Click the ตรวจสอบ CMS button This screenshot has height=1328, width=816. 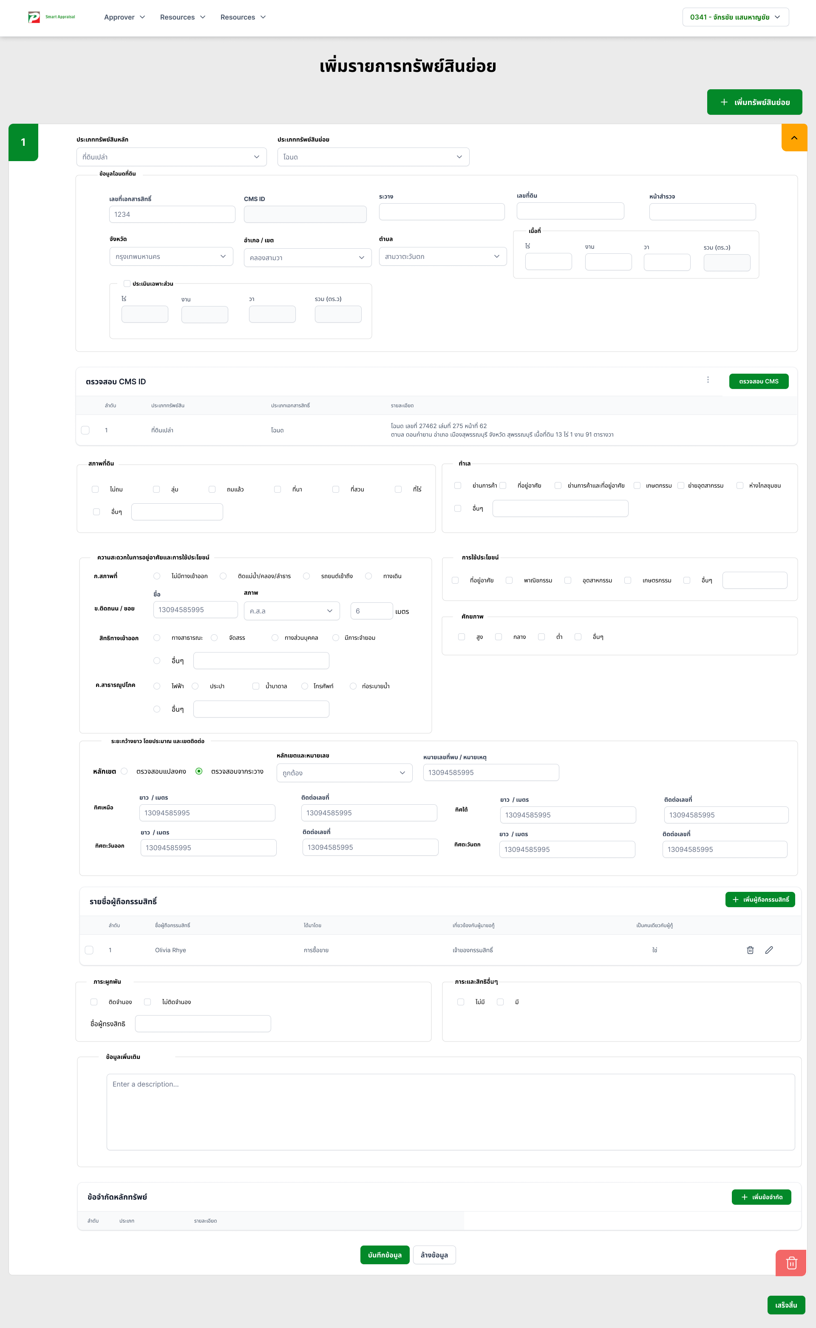(x=758, y=381)
